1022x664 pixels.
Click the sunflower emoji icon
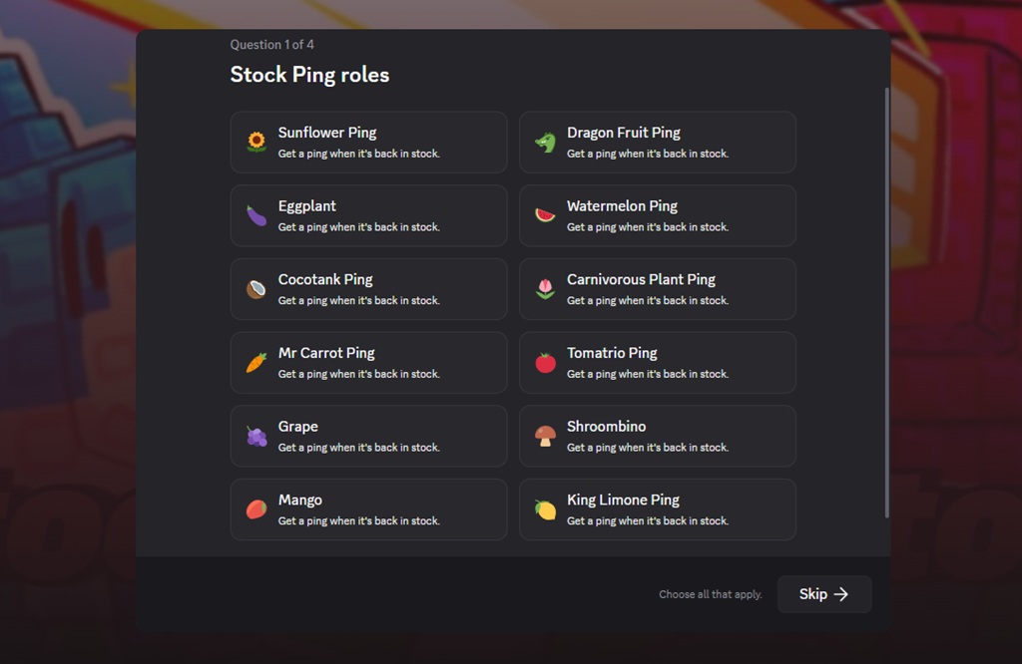pos(256,143)
